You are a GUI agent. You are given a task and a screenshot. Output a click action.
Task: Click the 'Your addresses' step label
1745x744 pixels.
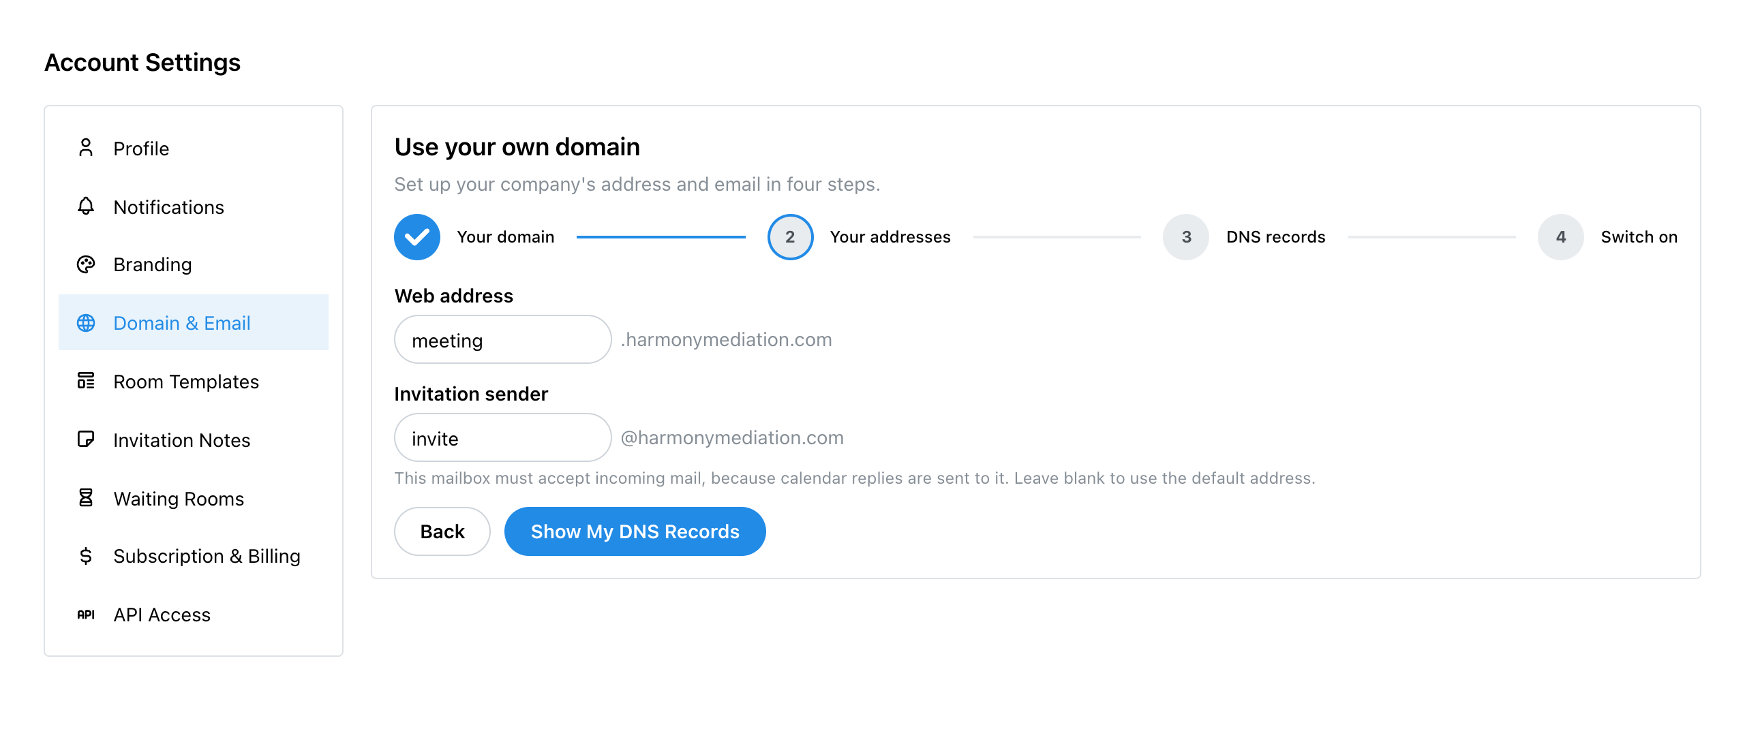pyautogui.click(x=890, y=237)
